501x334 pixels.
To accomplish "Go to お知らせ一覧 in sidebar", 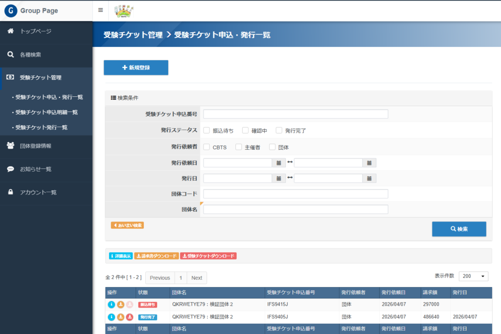I will point(36,169).
